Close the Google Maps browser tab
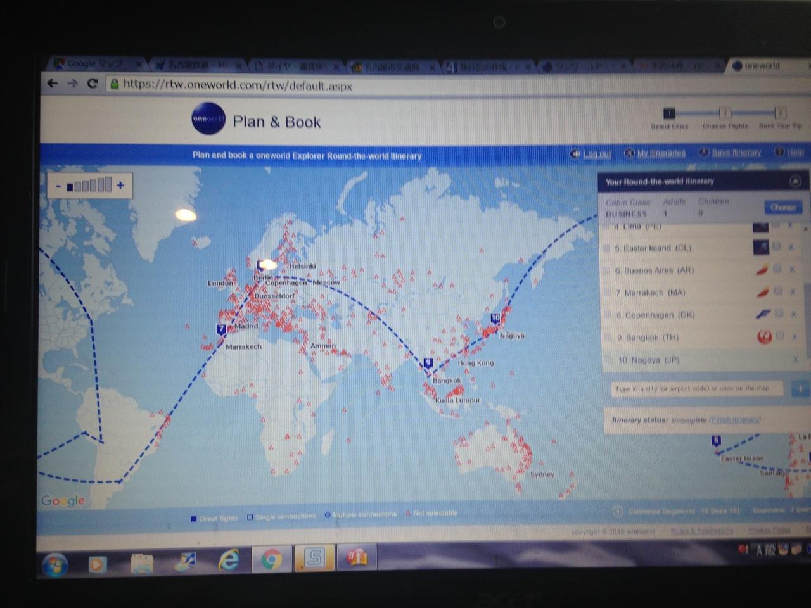811x608 pixels. 139,65
